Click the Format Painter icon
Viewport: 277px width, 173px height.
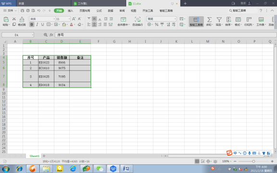(x=22, y=19)
